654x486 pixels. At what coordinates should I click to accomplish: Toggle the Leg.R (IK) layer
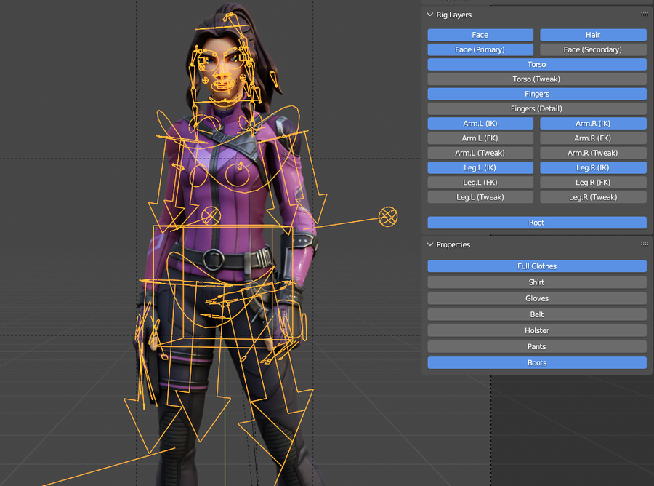pos(593,168)
